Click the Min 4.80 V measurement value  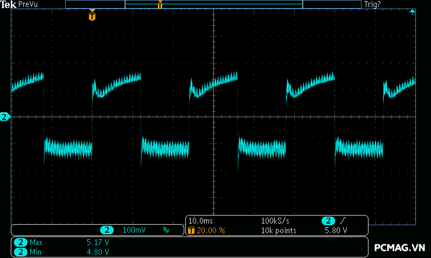click(98, 252)
